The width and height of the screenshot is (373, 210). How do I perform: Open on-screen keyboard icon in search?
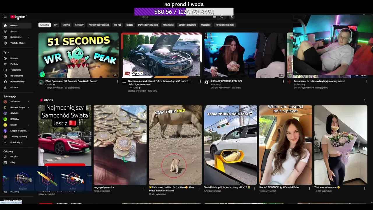click(214, 17)
